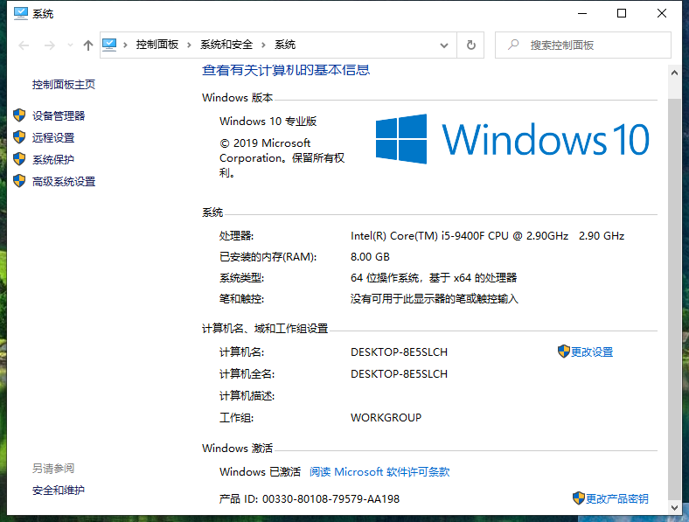Viewport: 689px width, 522px height.
Task: Click the shield icon beside 系统保护
Action: tap(20, 159)
